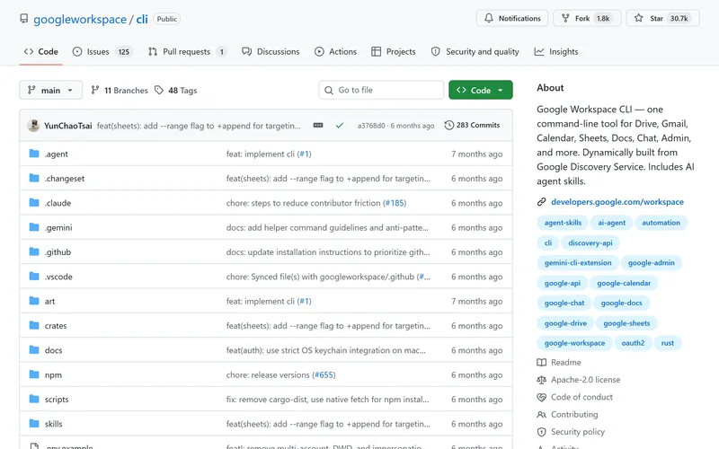Open the docs folder
Screen dimensions: 719x449
point(53,350)
